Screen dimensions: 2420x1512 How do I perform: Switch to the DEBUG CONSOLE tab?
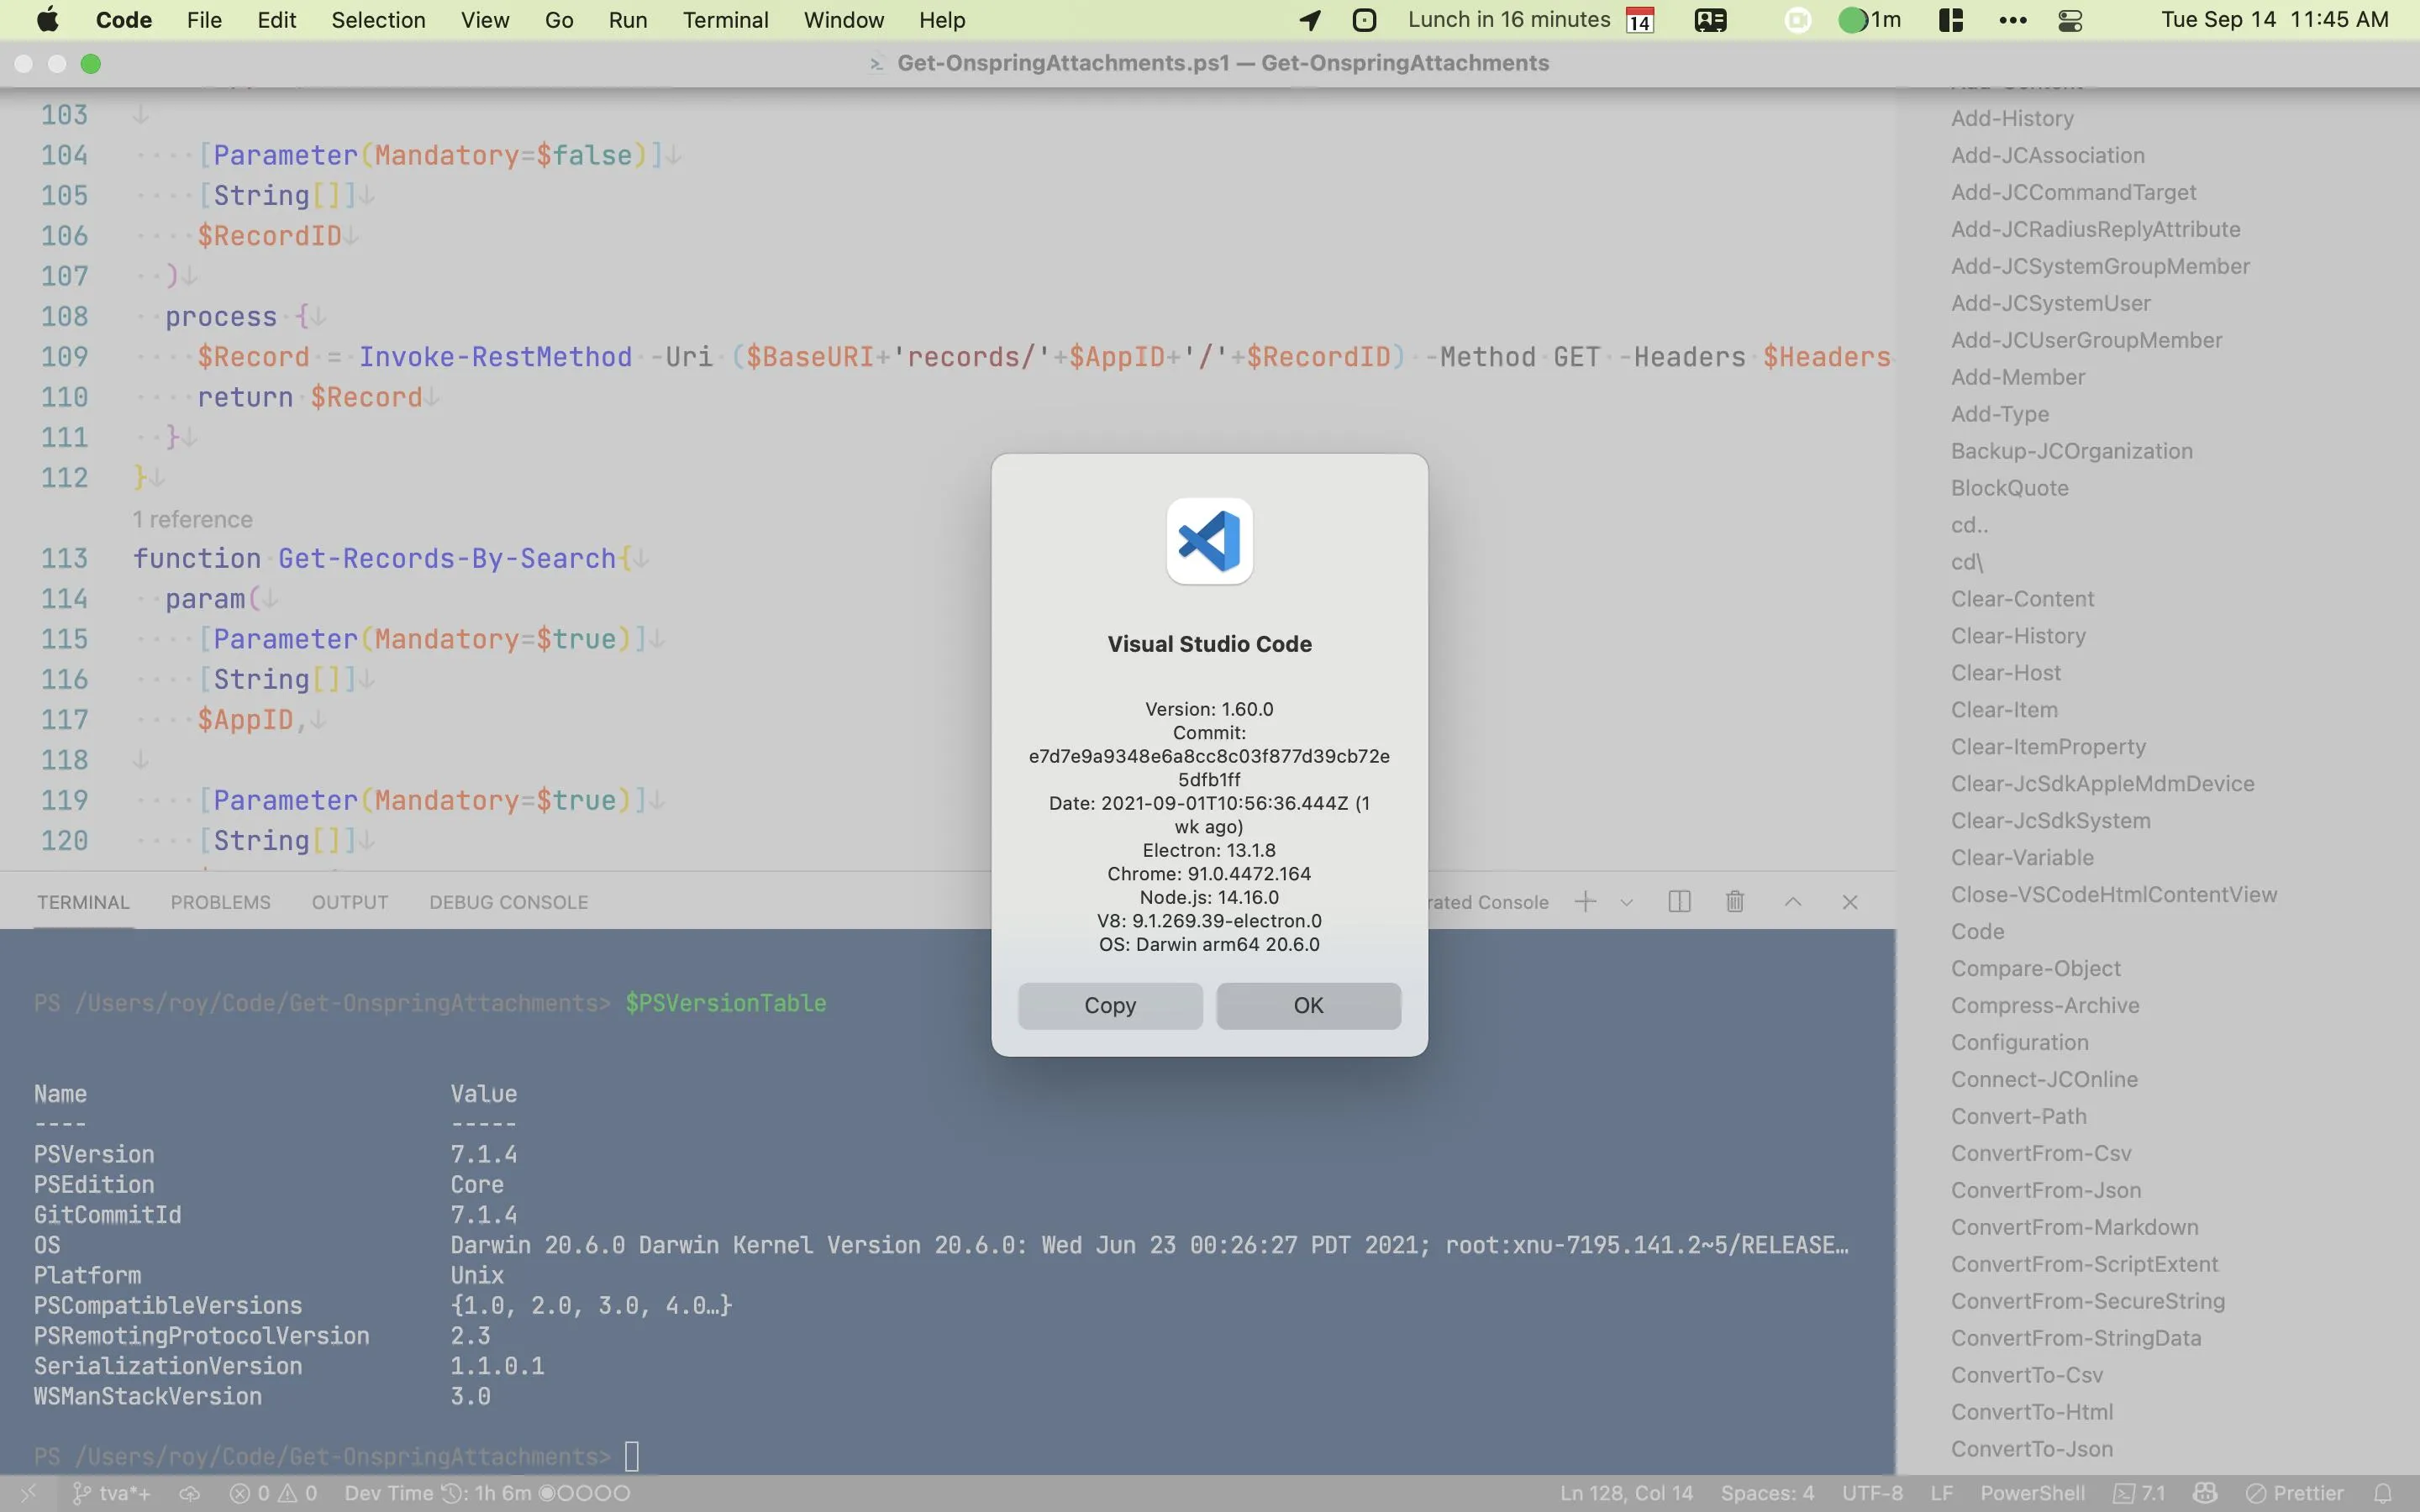508,902
